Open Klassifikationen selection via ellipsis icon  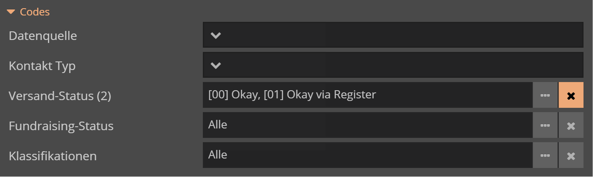click(x=545, y=156)
